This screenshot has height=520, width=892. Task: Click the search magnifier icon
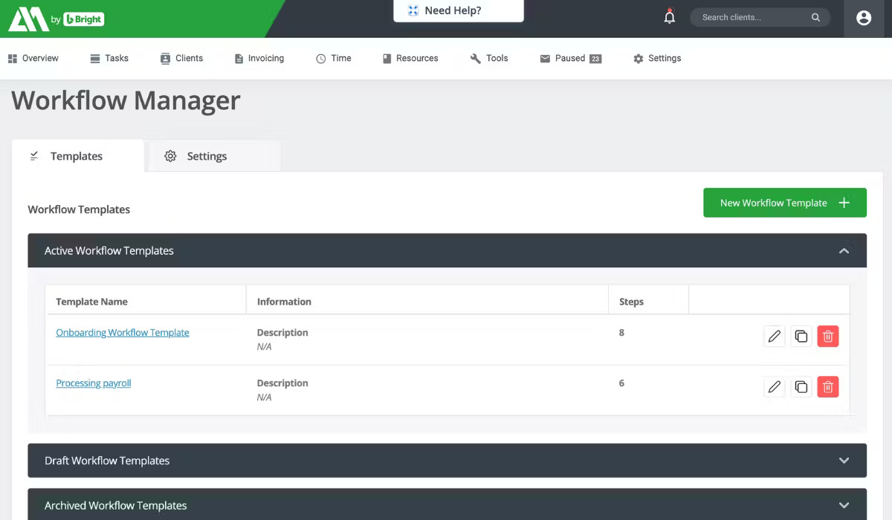(815, 16)
